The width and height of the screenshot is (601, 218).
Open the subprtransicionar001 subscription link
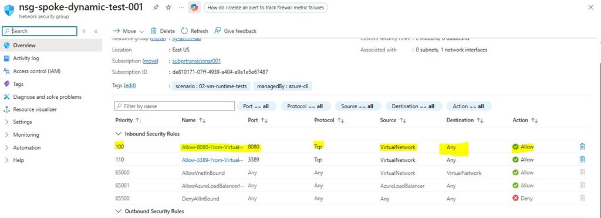[196, 61]
